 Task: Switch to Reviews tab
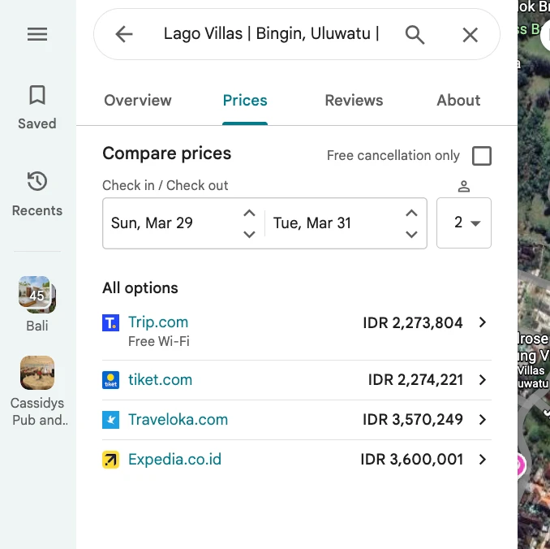[x=354, y=101]
